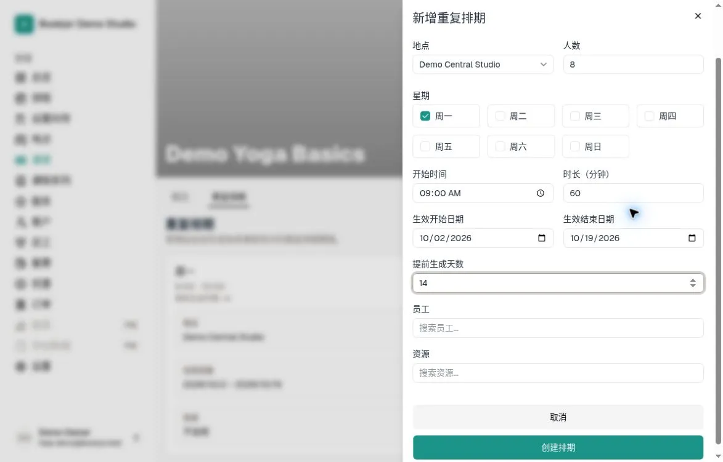
Task: Click the 时长（分钟） input field
Action: tap(633, 193)
